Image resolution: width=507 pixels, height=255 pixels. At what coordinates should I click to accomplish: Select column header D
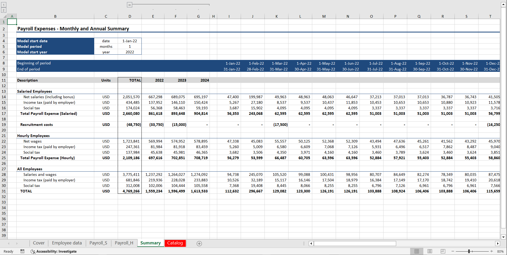[x=130, y=16]
